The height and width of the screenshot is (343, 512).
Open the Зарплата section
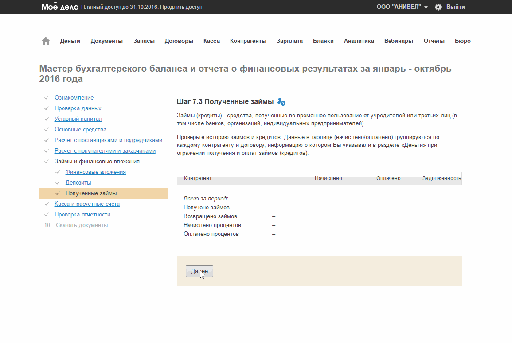click(289, 41)
